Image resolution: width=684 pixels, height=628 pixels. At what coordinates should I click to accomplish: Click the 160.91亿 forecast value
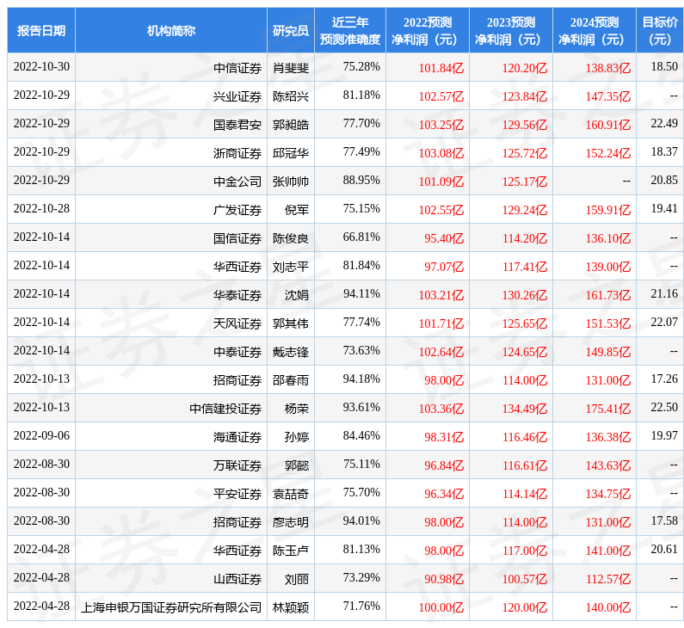coord(608,125)
